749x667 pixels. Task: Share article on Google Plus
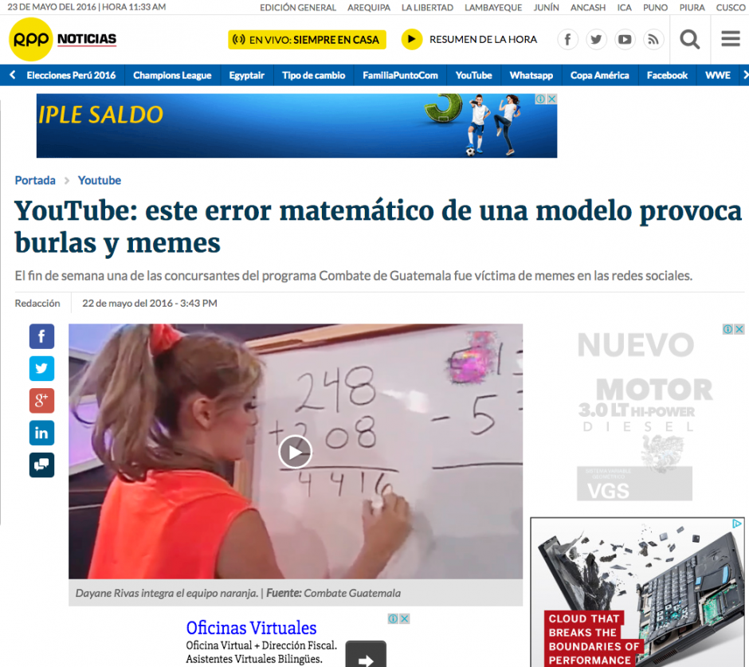point(41,401)
